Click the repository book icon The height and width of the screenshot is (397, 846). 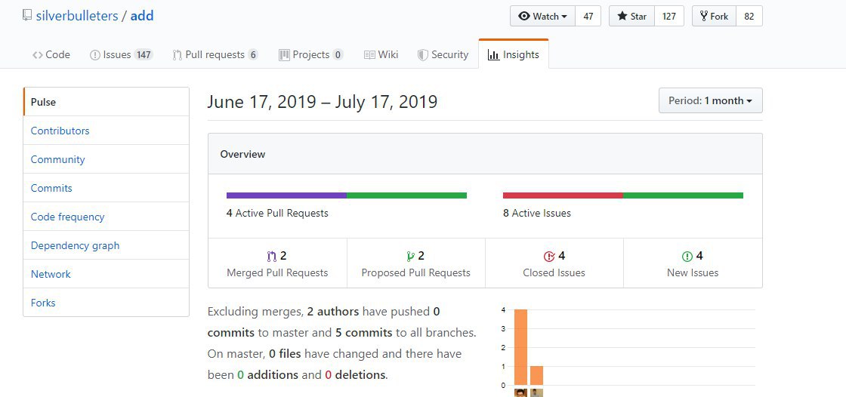tap(27, 16)
